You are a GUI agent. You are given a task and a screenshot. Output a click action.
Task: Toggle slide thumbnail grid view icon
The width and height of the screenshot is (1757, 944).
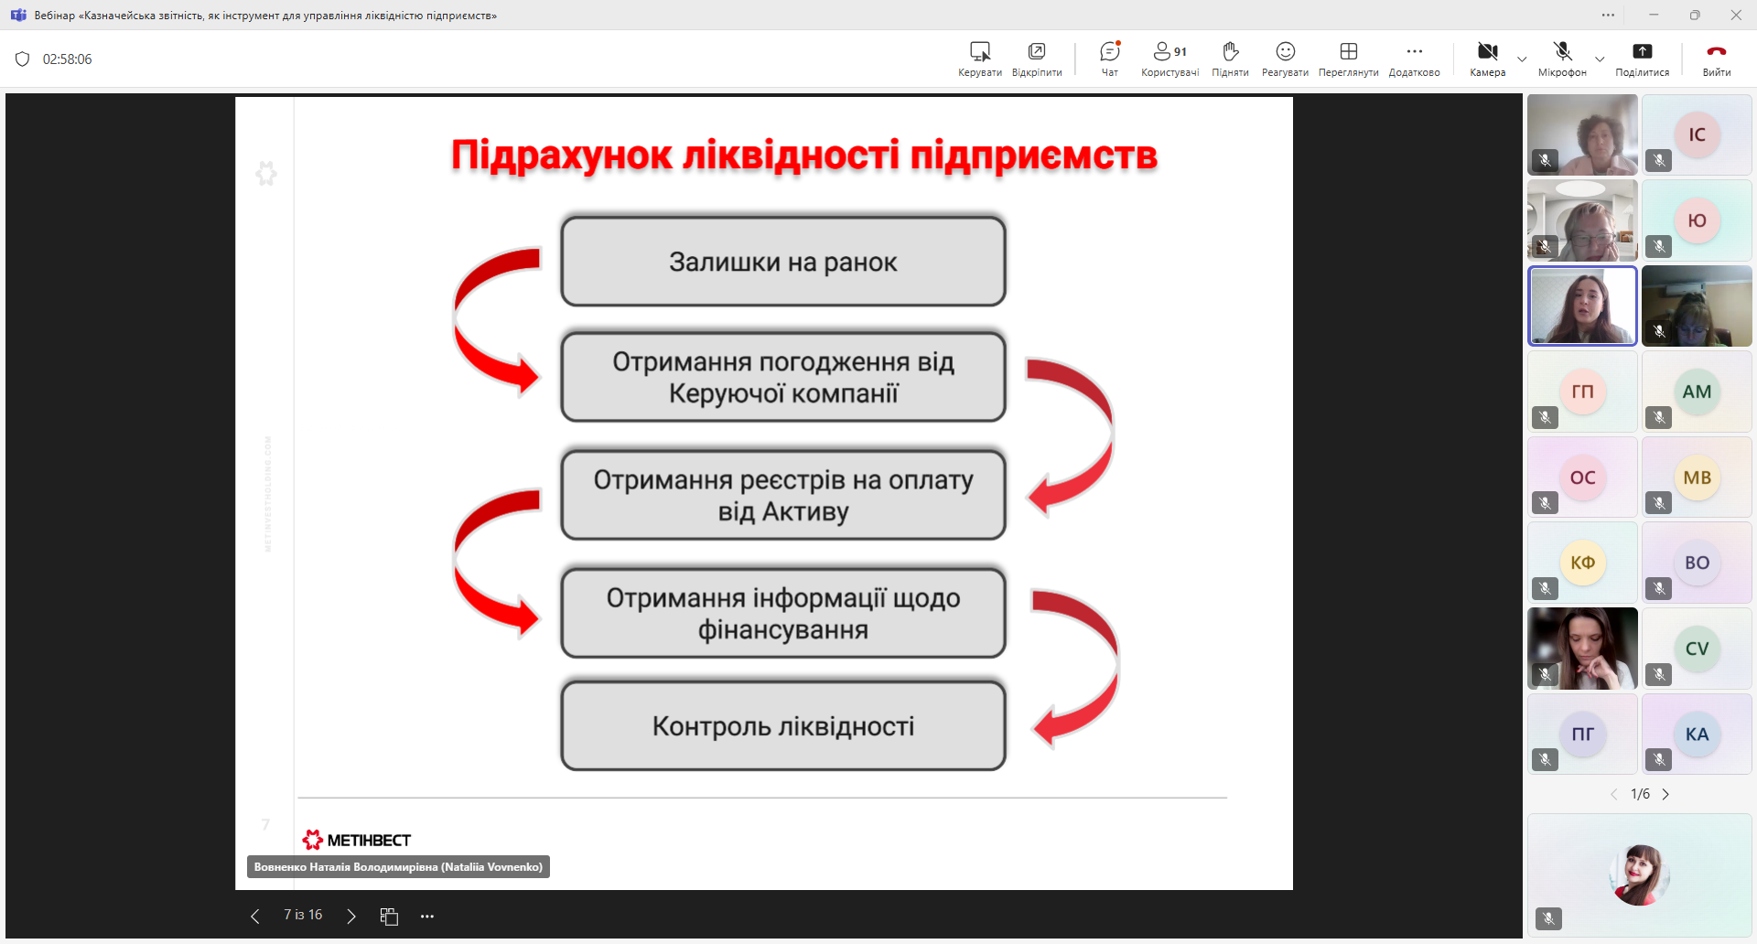coord(389,917)
